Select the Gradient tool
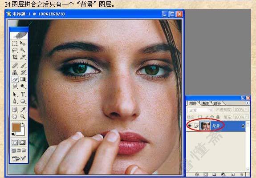This screenshot has height=178, width=256. click(x=23, y=79)
